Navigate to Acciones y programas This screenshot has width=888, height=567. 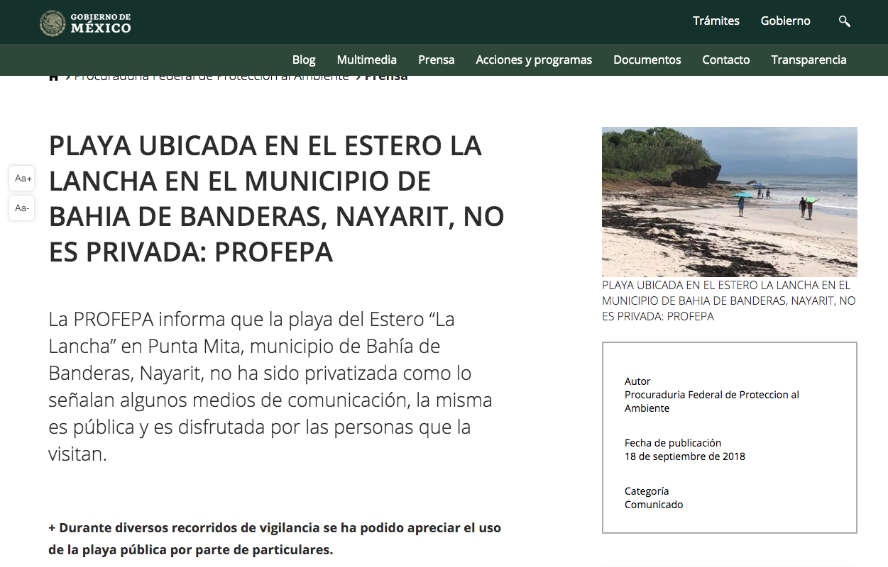pos(534,60)
